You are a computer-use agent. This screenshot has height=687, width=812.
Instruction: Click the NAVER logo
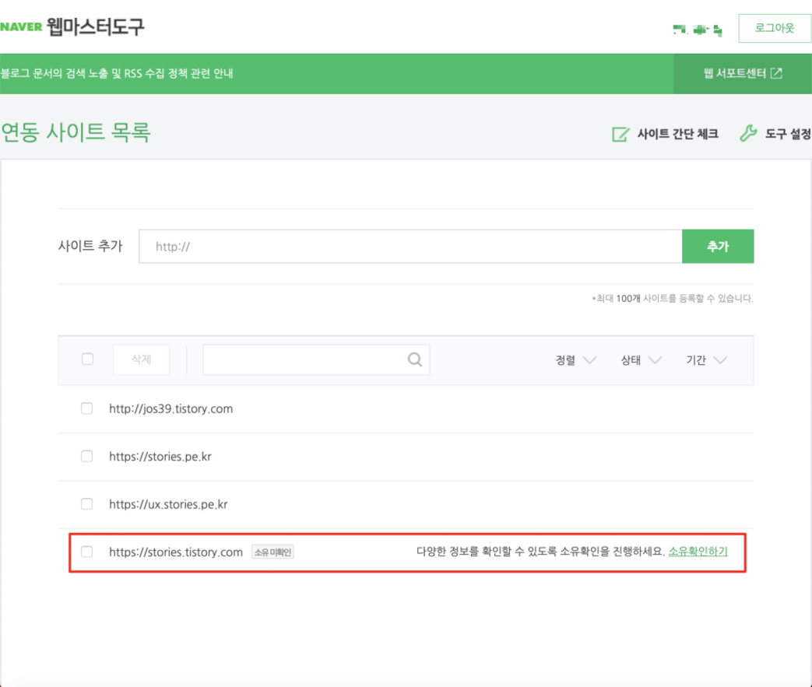coord(20,27)
